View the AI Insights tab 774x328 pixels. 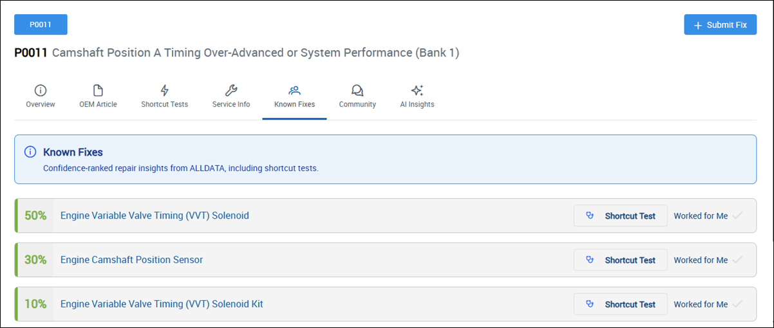tap(417, 97)
